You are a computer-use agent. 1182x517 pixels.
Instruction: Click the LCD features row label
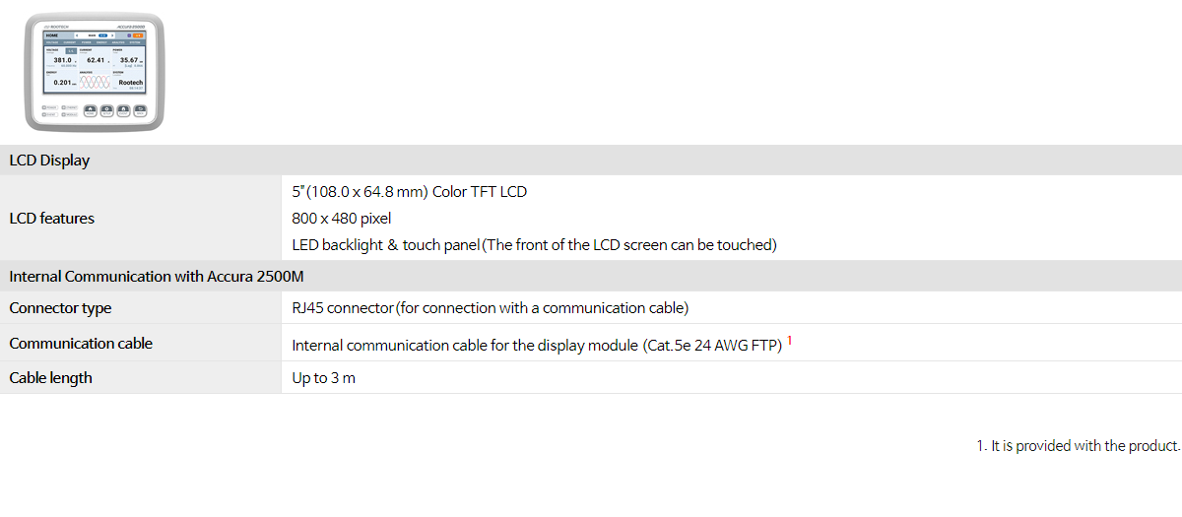pyautogui.click(x=52, y=219)
